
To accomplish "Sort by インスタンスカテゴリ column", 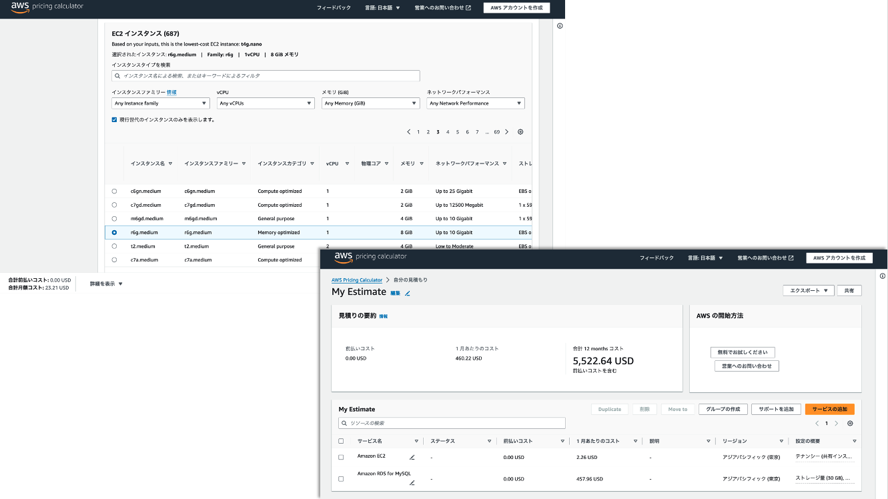I will pos(312,163).
